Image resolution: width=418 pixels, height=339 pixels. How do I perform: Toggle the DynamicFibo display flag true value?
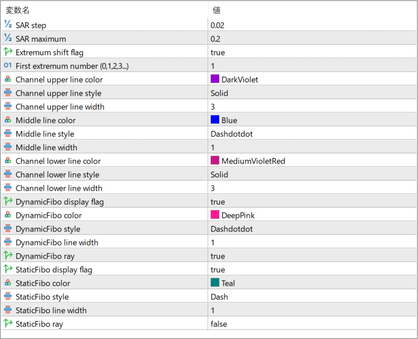pos(217,202)
